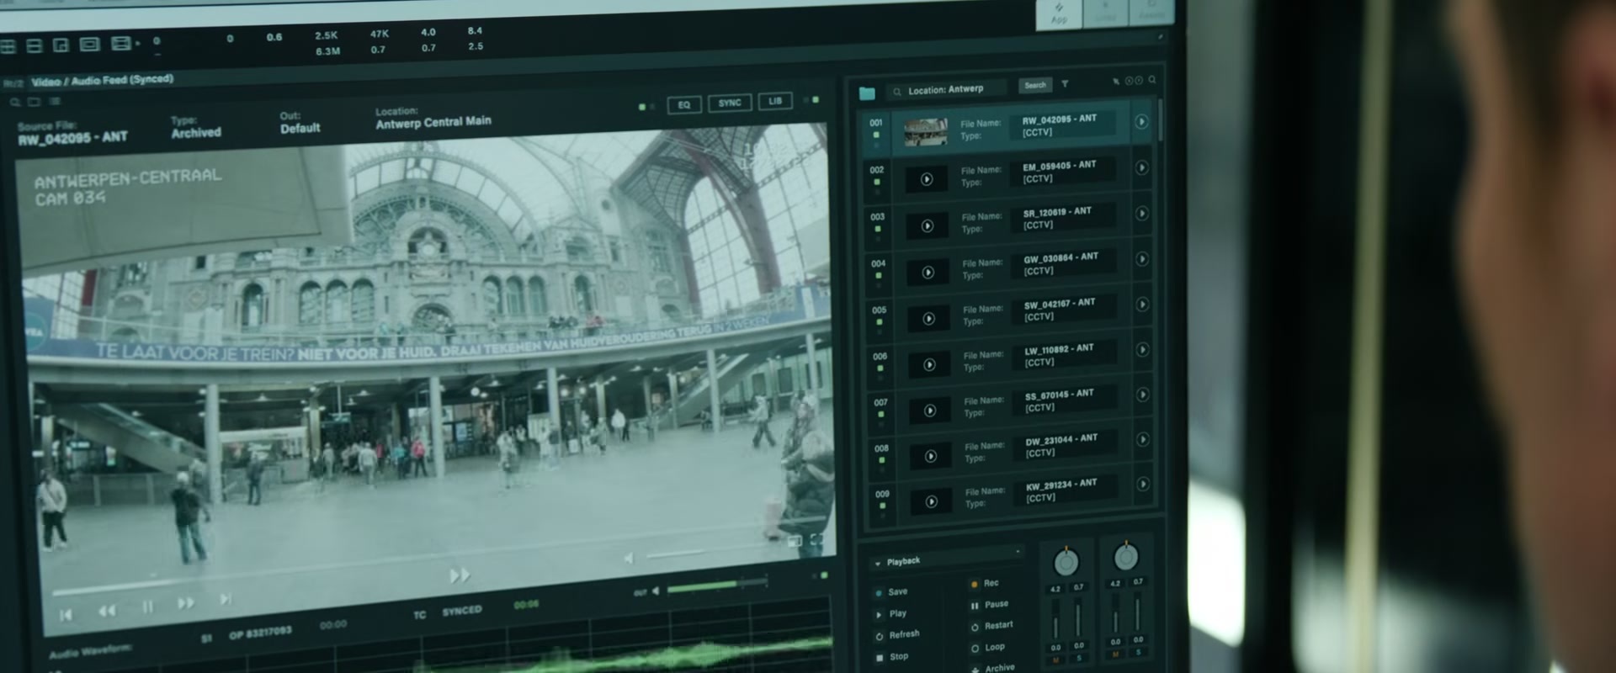Click the Search button

[x=1035, y=85]
